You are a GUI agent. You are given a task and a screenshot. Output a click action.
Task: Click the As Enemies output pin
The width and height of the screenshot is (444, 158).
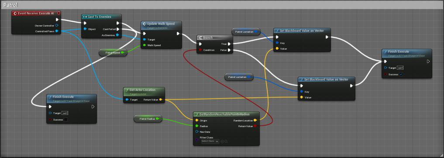117,35
